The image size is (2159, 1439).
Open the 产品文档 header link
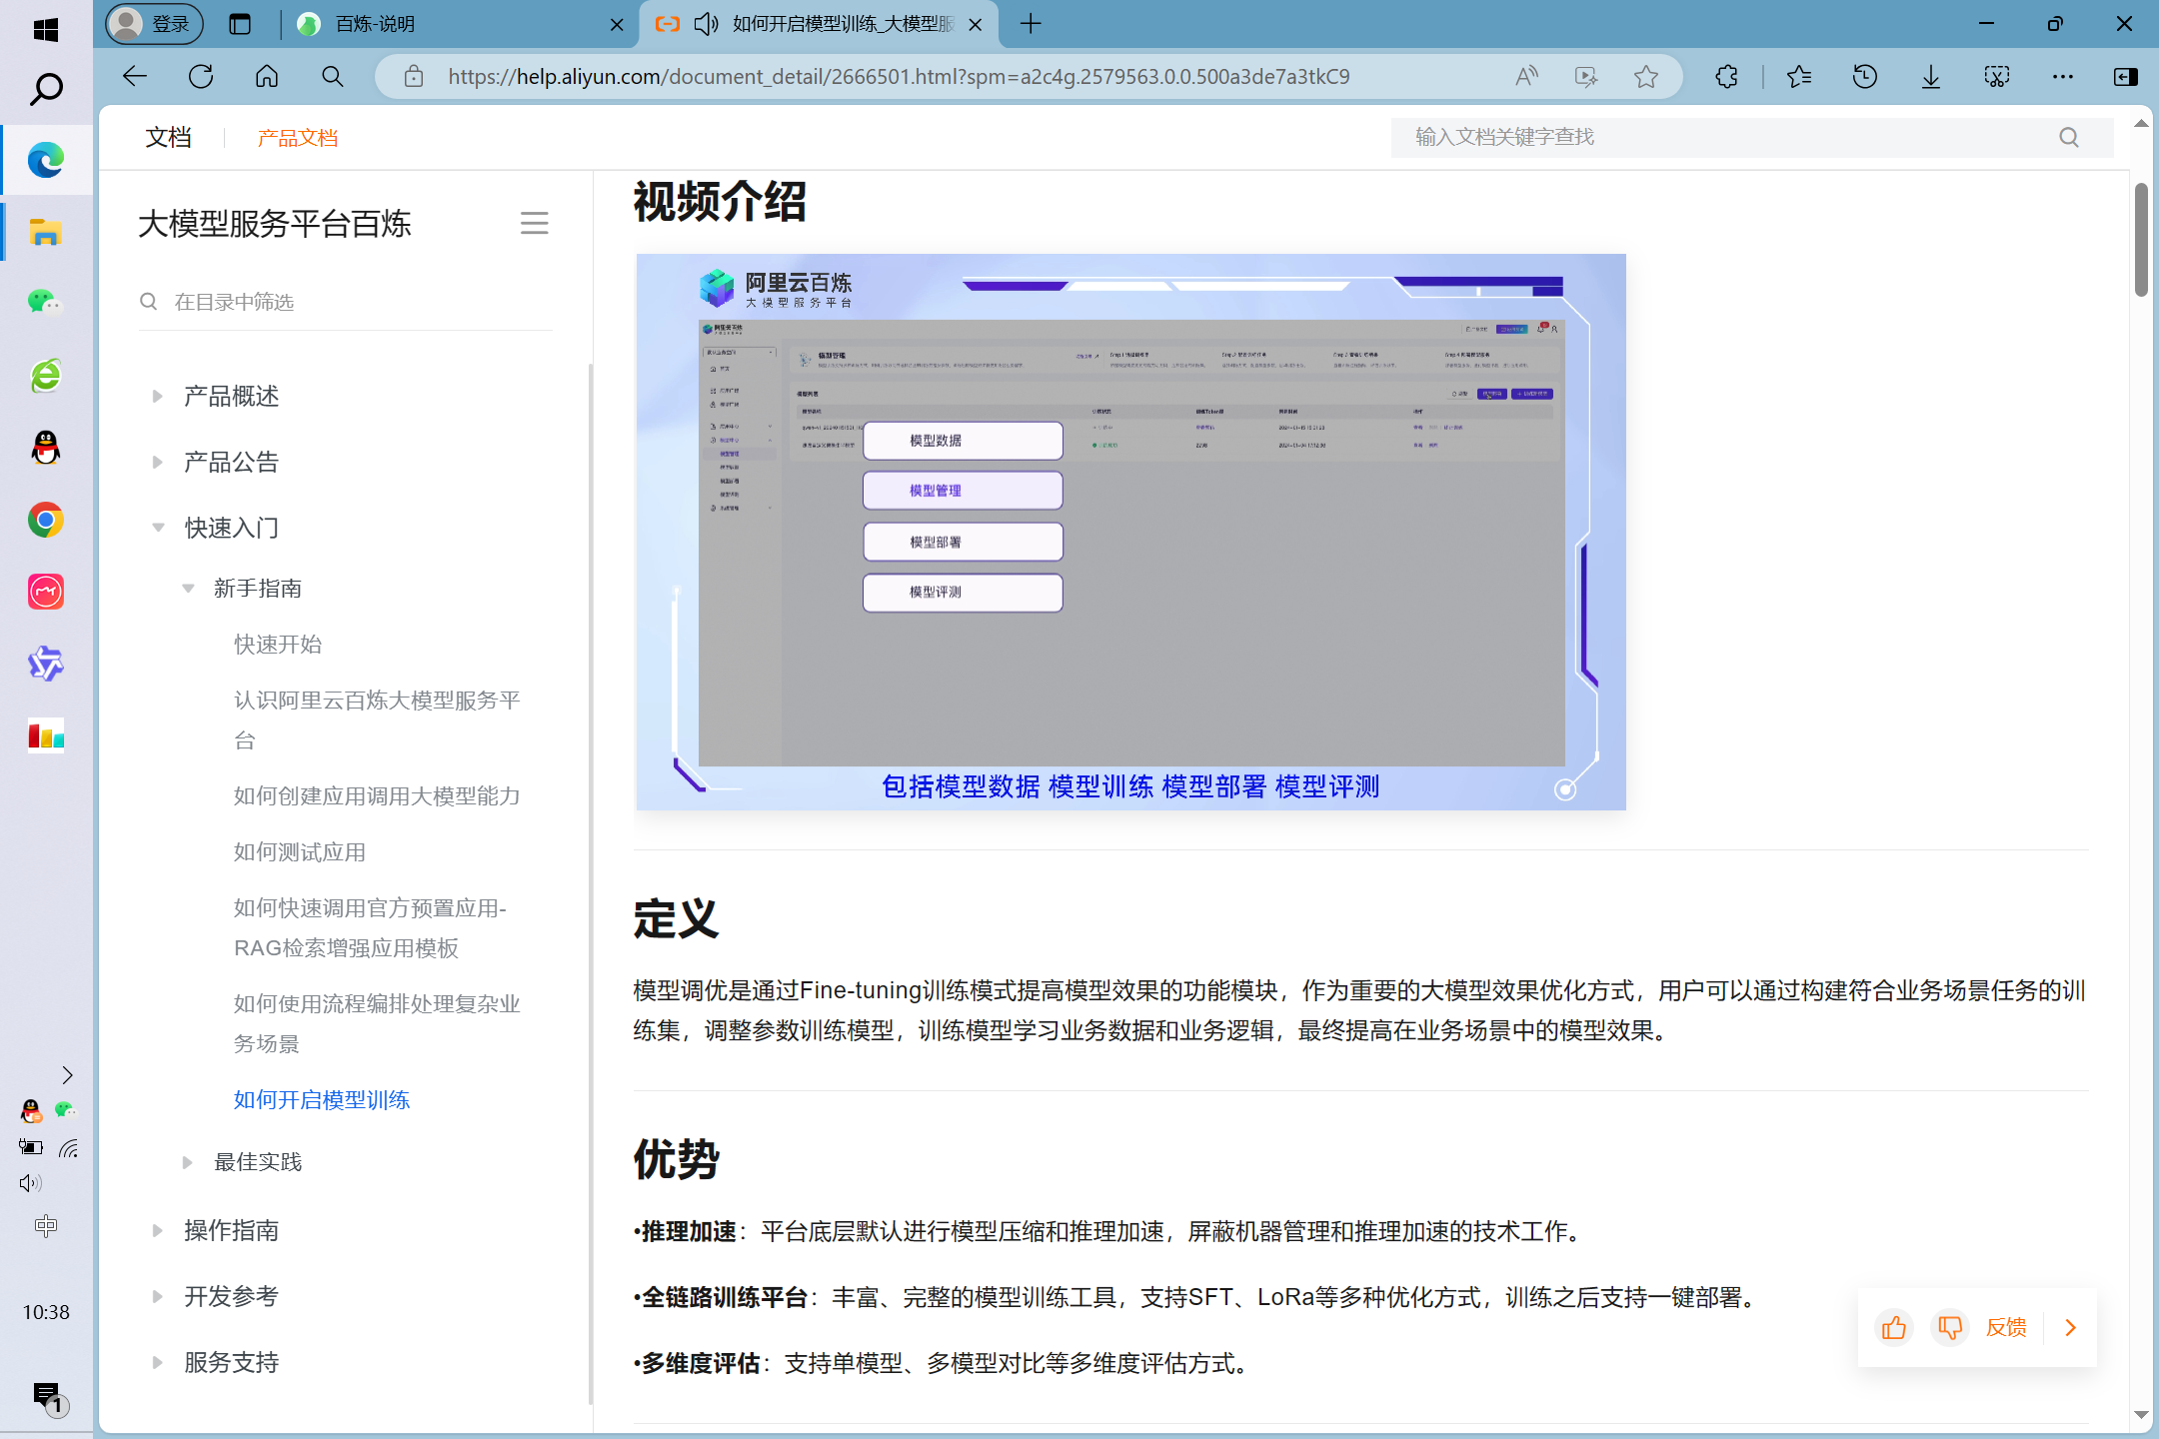(x=297, y=138)
